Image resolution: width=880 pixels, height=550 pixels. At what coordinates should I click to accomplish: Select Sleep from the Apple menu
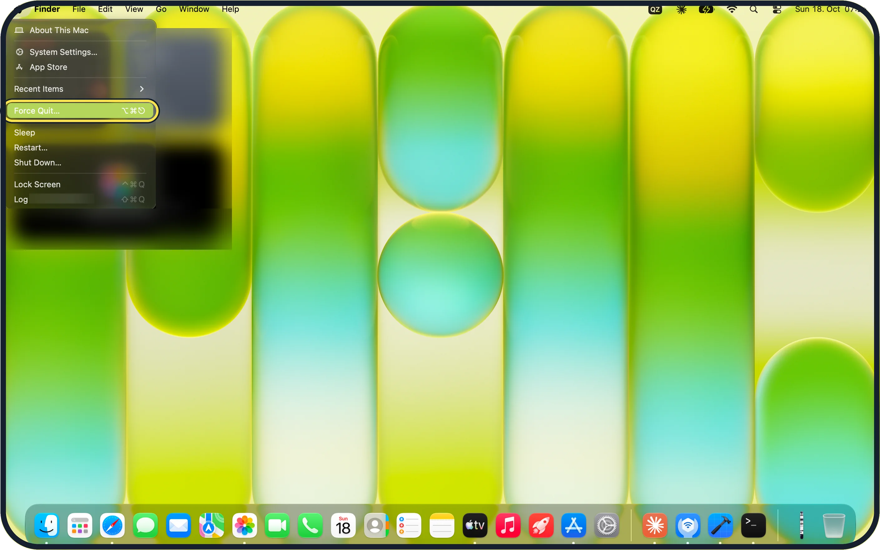tap(80, 132)
